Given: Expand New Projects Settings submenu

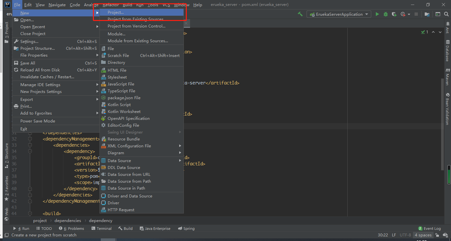Looking at the screenshot, I should [x=56, y=92].
